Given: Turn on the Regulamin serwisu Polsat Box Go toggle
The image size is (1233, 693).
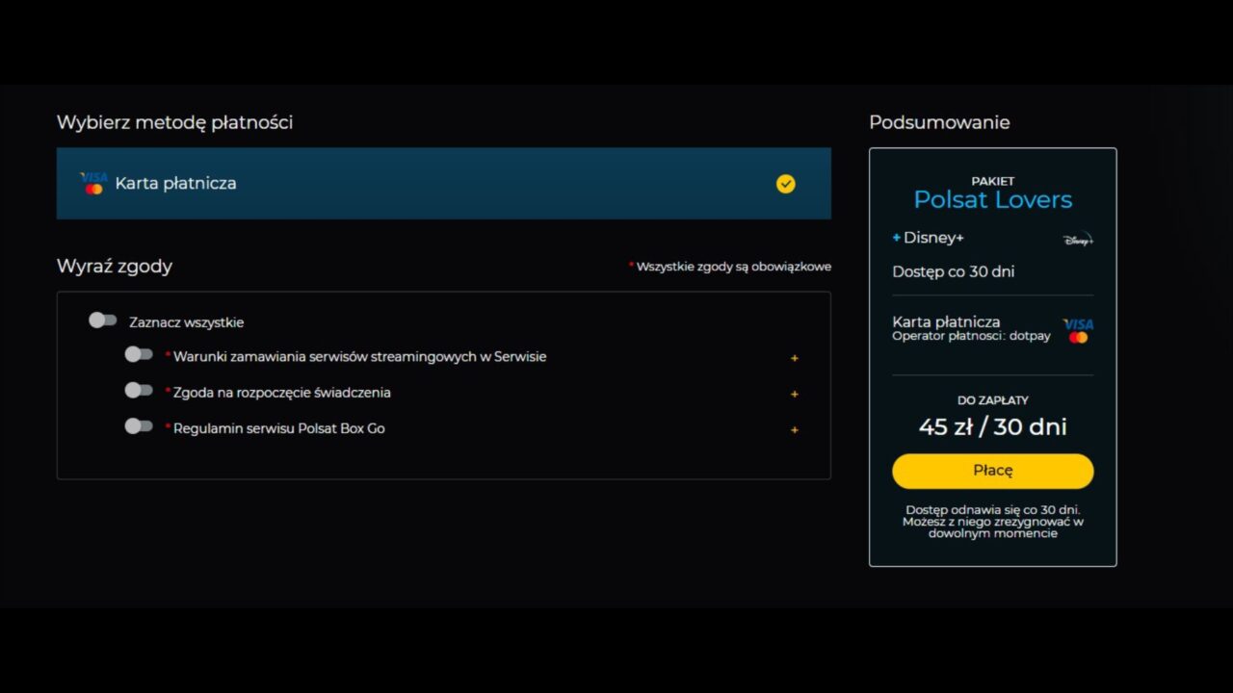Looking at the screenshot, I should click(x=139, y=426).
